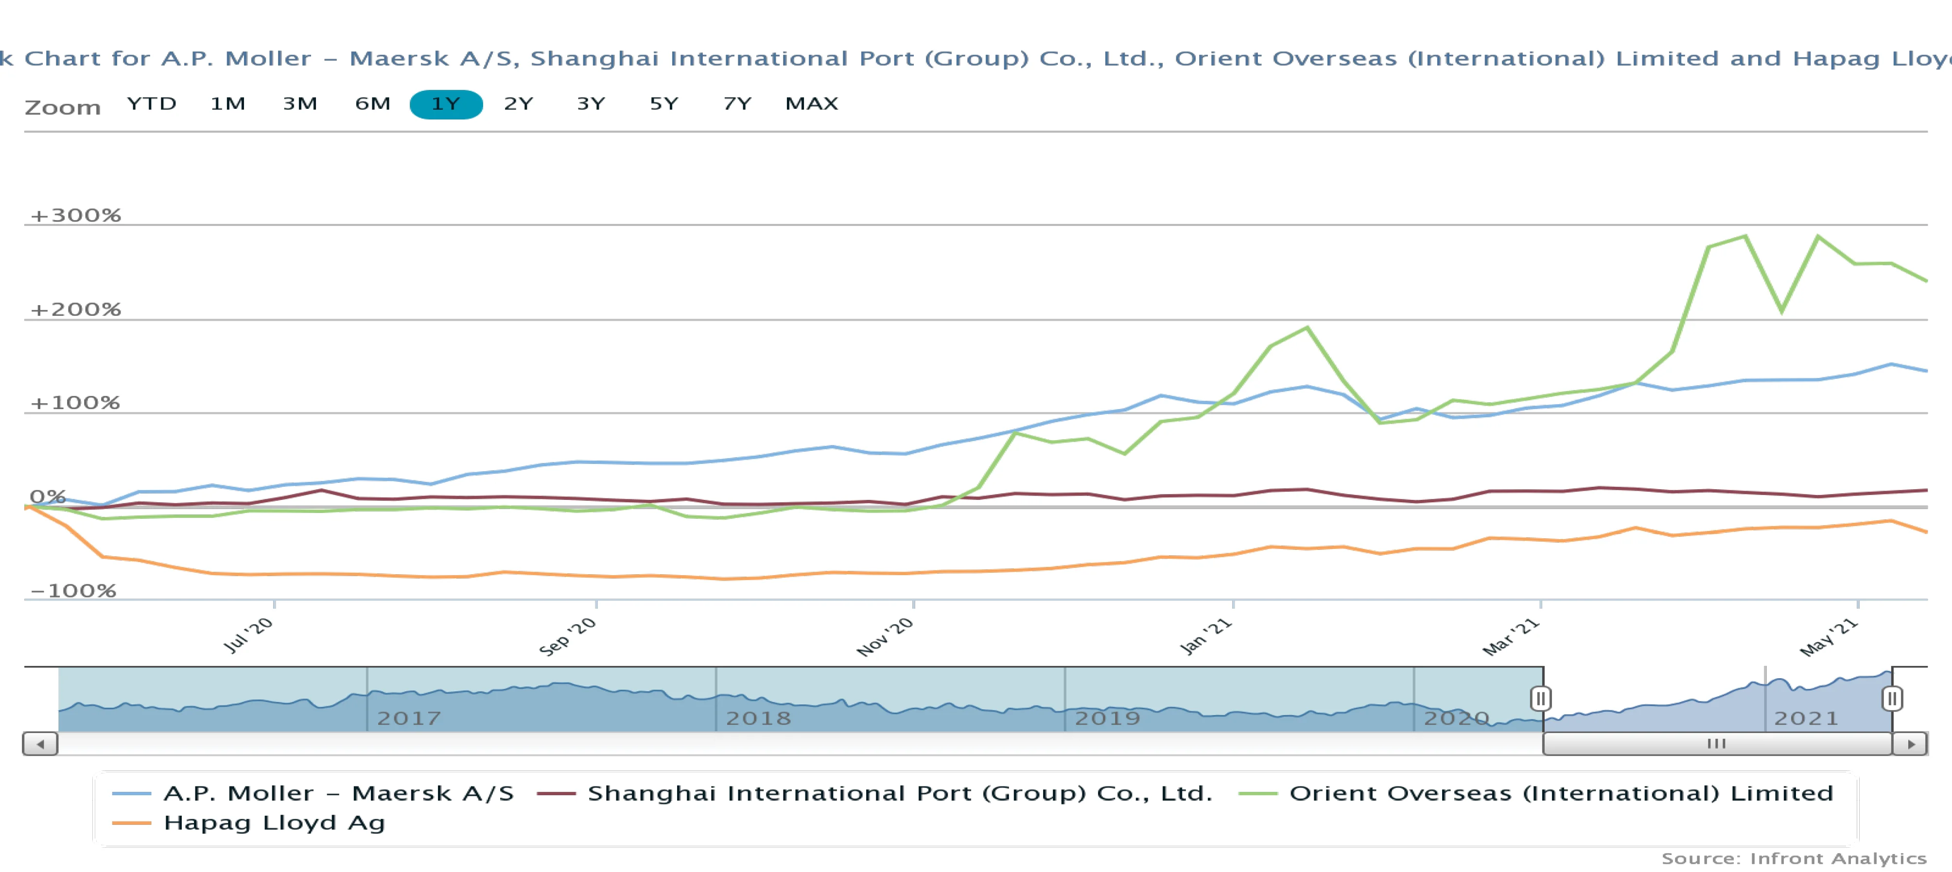
Task: Grab the right range handle in navigator
Action: 1891,698
